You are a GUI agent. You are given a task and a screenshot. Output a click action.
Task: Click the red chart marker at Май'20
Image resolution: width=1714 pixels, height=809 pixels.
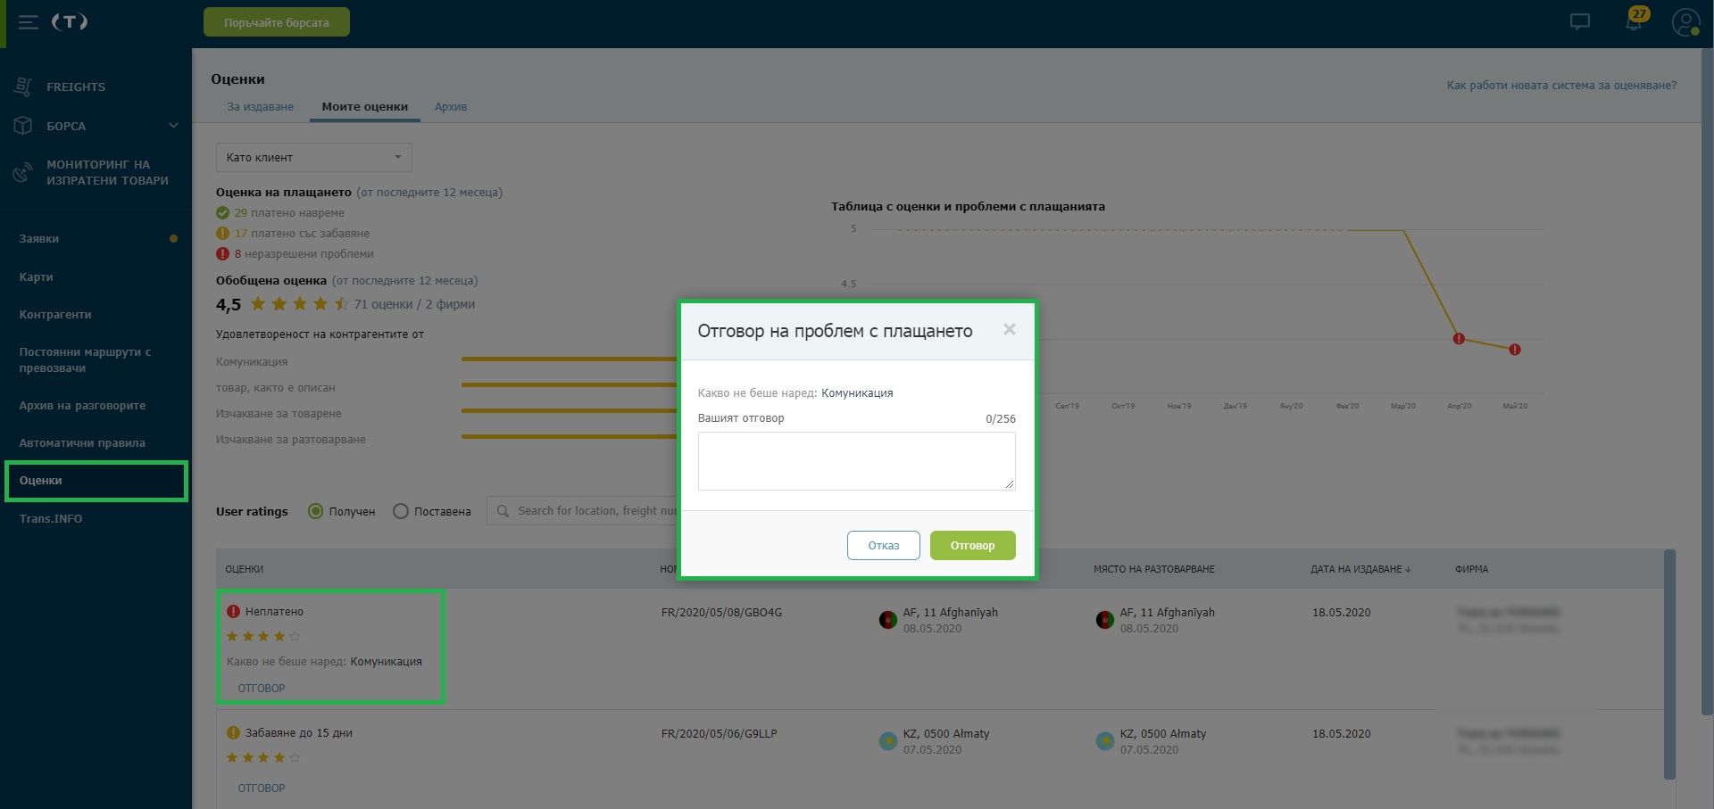1515,350
